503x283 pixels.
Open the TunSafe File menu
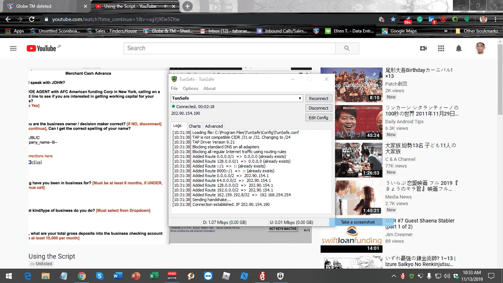[174, 89]
